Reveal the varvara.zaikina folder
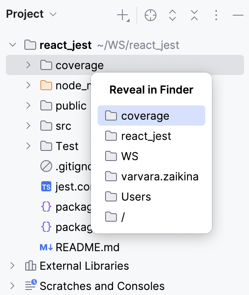 coord(151,177)
